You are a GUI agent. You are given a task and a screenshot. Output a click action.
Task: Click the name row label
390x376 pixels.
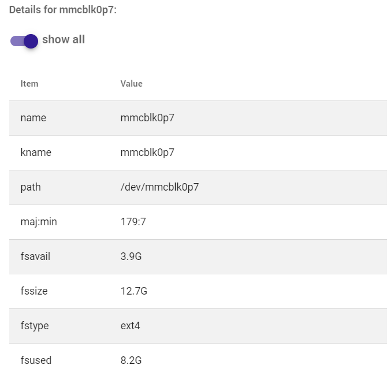pyautogui.click(x=34, y=118)
